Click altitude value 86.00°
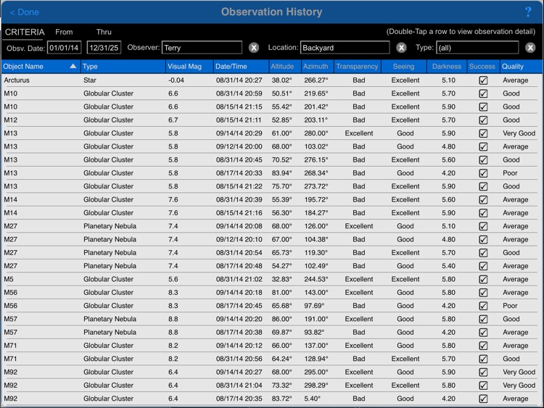 tap(281, 319)
